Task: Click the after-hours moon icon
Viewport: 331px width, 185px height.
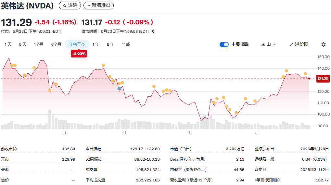Action: (x=153, y=31)
